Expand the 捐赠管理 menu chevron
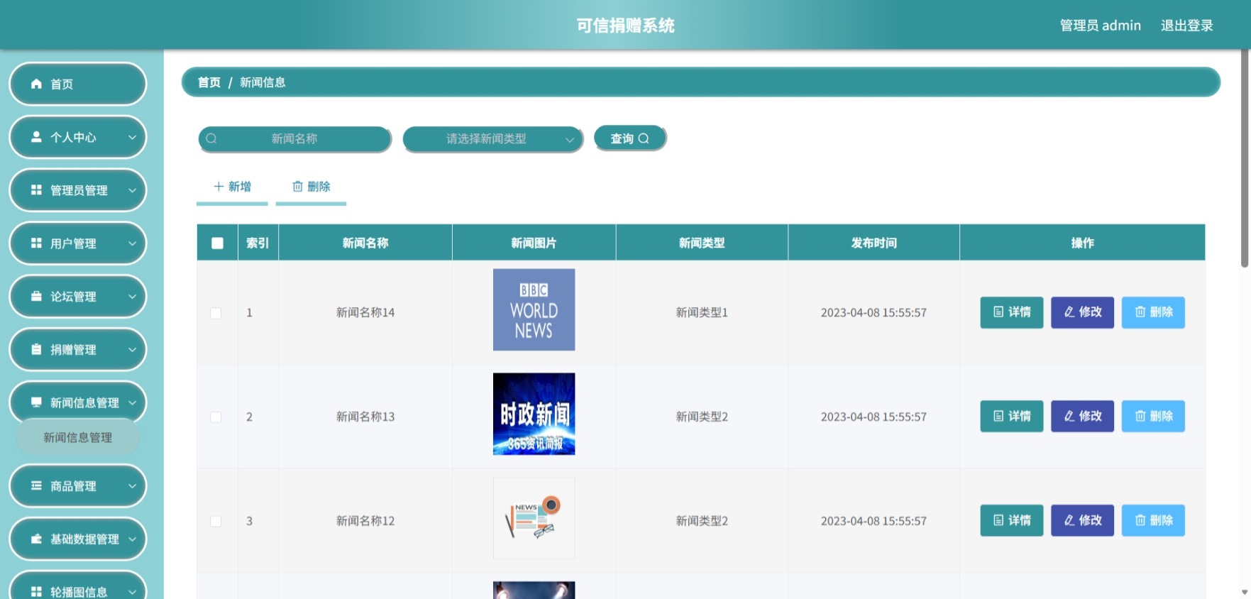The width and height of the screenshot is (1251, 599). point(132,350)
